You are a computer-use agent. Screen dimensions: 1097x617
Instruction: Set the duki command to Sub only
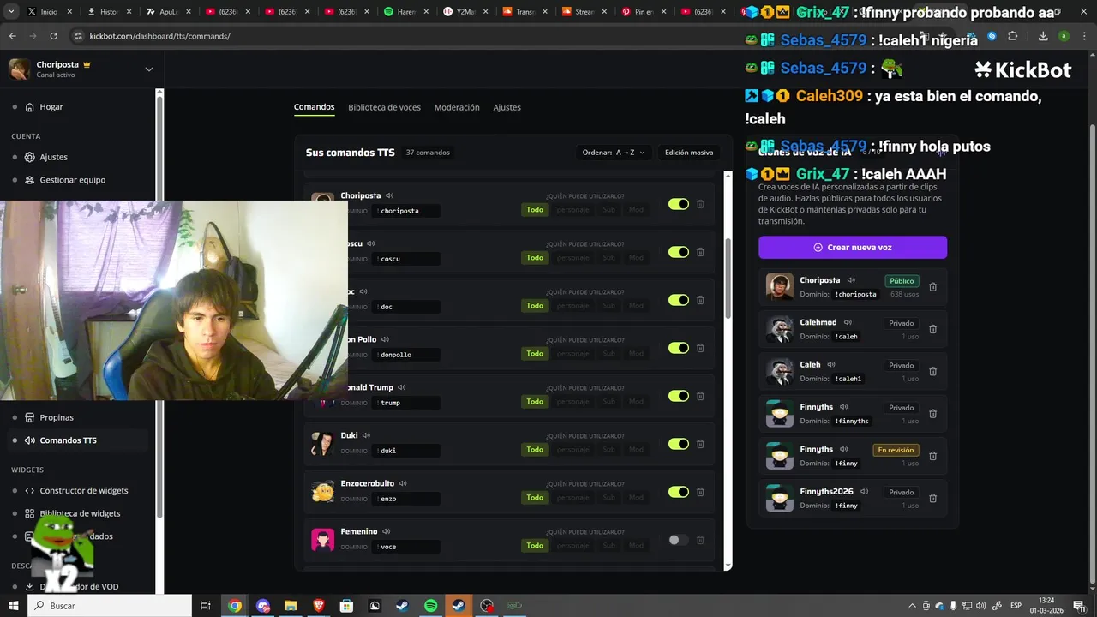coord(608,450)
